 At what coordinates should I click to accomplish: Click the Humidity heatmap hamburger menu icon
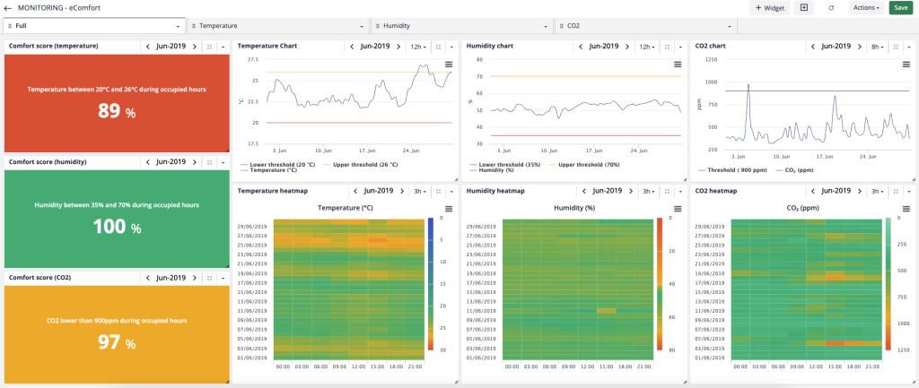(x=678, y=209)
